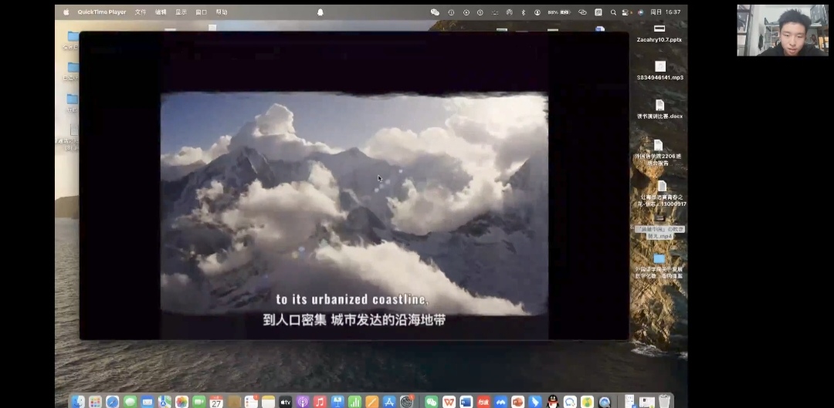This screenshot has width=834, height=408.
Task: Open Control Center in menu bar
Action: point(626,12)
